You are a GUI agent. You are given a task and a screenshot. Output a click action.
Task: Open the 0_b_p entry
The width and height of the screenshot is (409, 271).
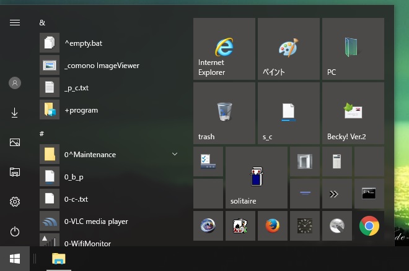tap(110, 177)
